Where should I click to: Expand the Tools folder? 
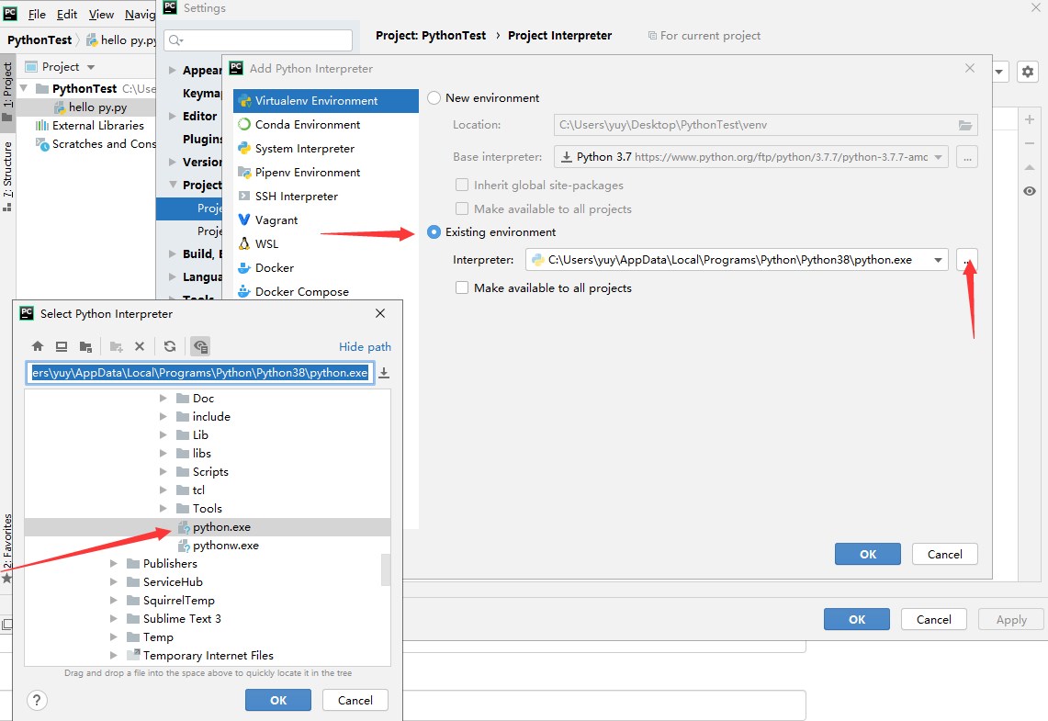[x=163, y=509]
